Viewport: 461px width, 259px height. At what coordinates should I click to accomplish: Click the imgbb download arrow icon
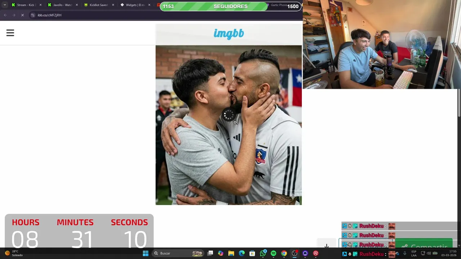pyautogui.click(x=326, y=246)
